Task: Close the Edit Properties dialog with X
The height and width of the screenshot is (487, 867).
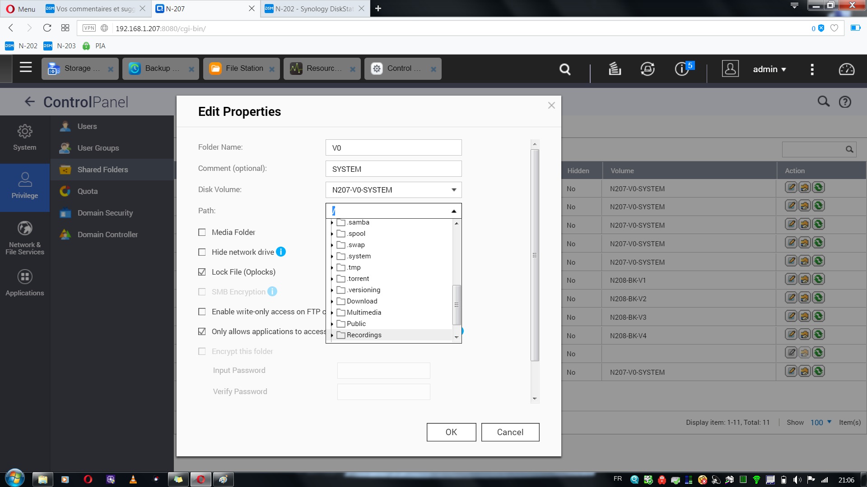Action: point(551,105)
